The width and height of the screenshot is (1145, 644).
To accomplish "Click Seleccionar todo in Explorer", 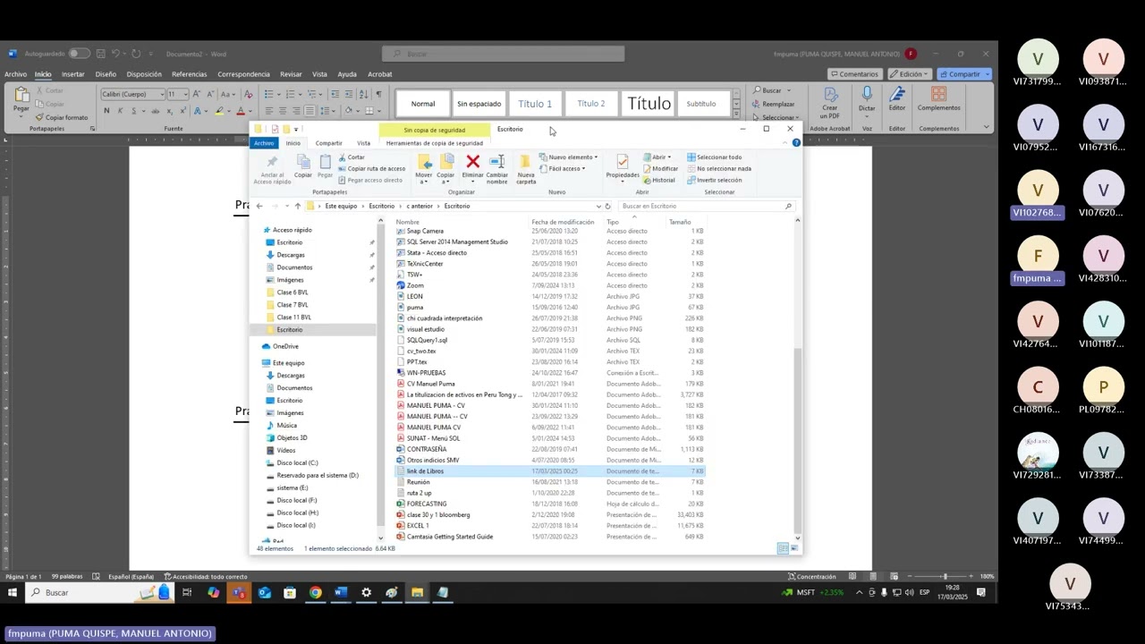I will (714, 157).
